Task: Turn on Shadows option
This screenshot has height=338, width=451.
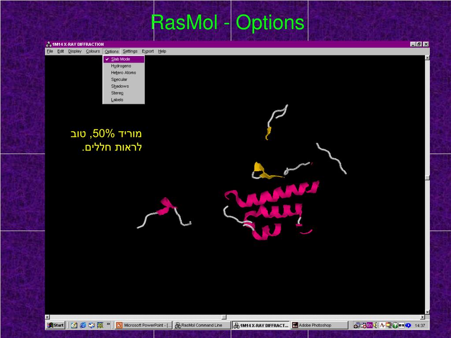Action: point(124,86)
